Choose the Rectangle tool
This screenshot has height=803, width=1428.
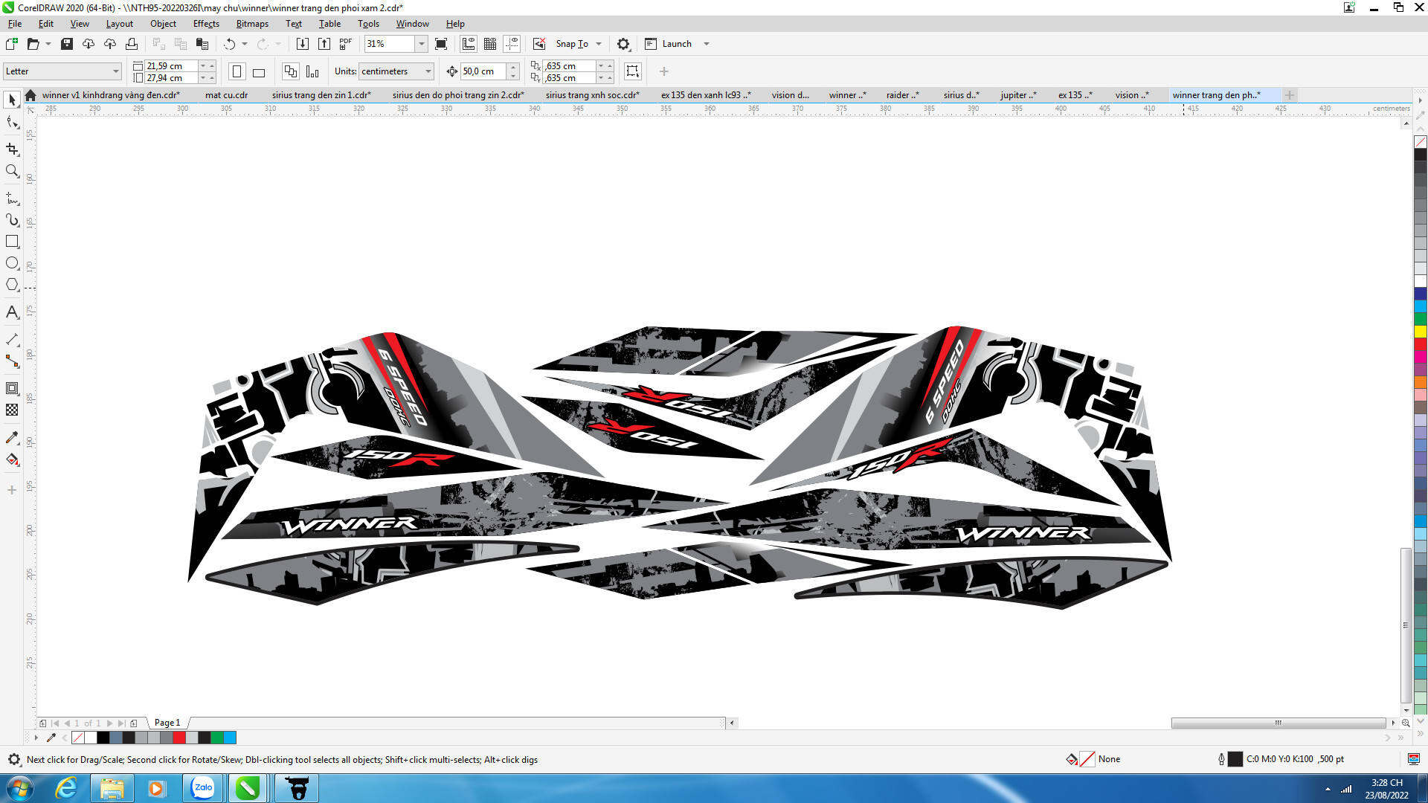(x=12, y=242)
